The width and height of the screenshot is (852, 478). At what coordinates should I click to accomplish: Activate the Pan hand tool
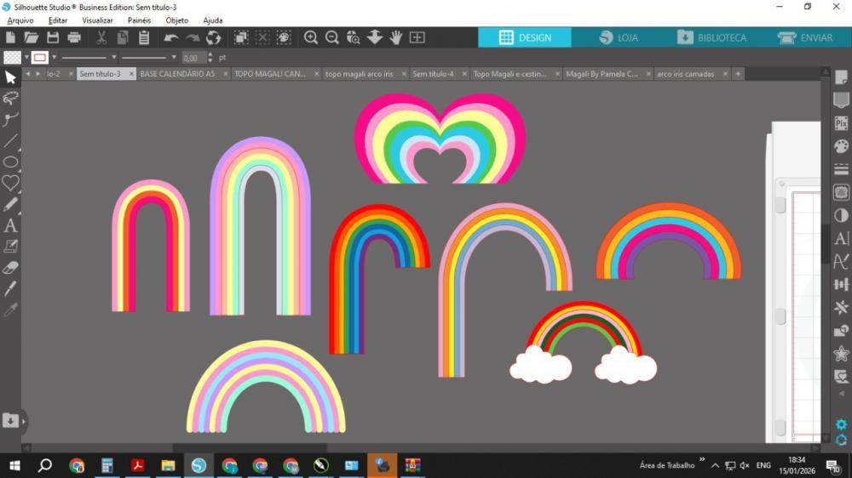point(396,37)
